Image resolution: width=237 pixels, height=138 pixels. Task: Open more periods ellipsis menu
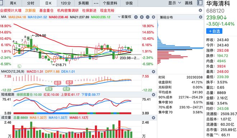tap(96, 3)
